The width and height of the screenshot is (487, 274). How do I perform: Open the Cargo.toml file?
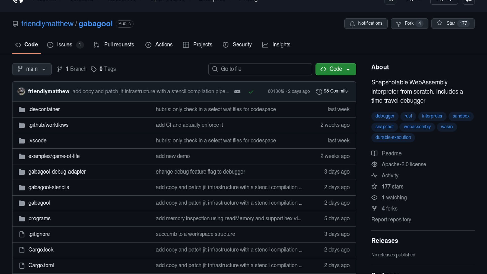click(x=41, y=265)
